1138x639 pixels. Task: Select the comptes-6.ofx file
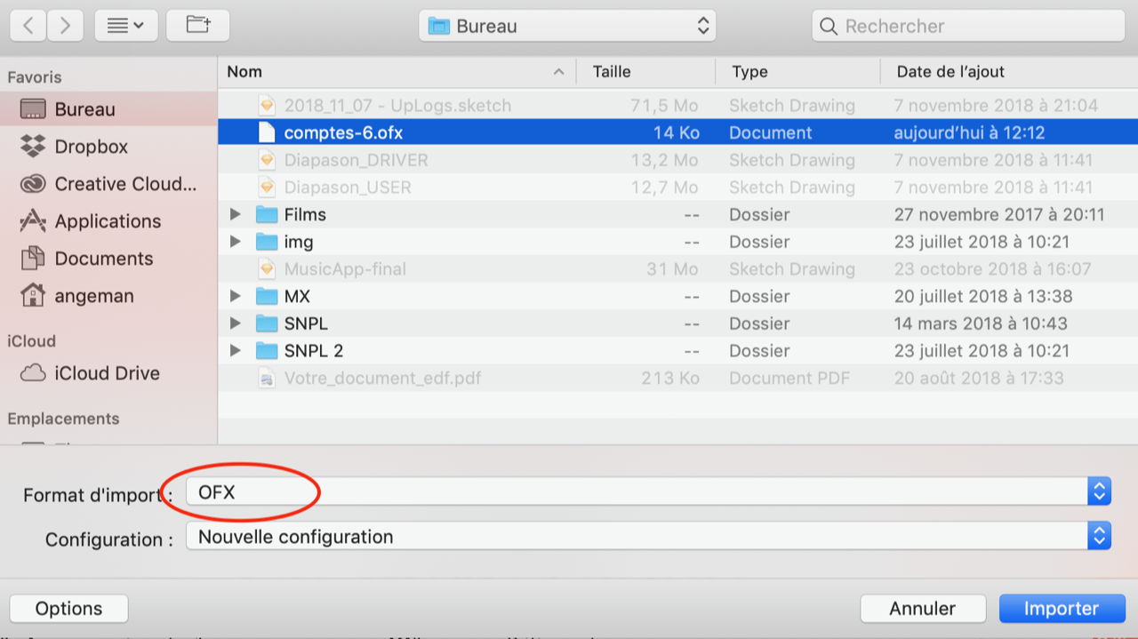(x=677, y=132)
